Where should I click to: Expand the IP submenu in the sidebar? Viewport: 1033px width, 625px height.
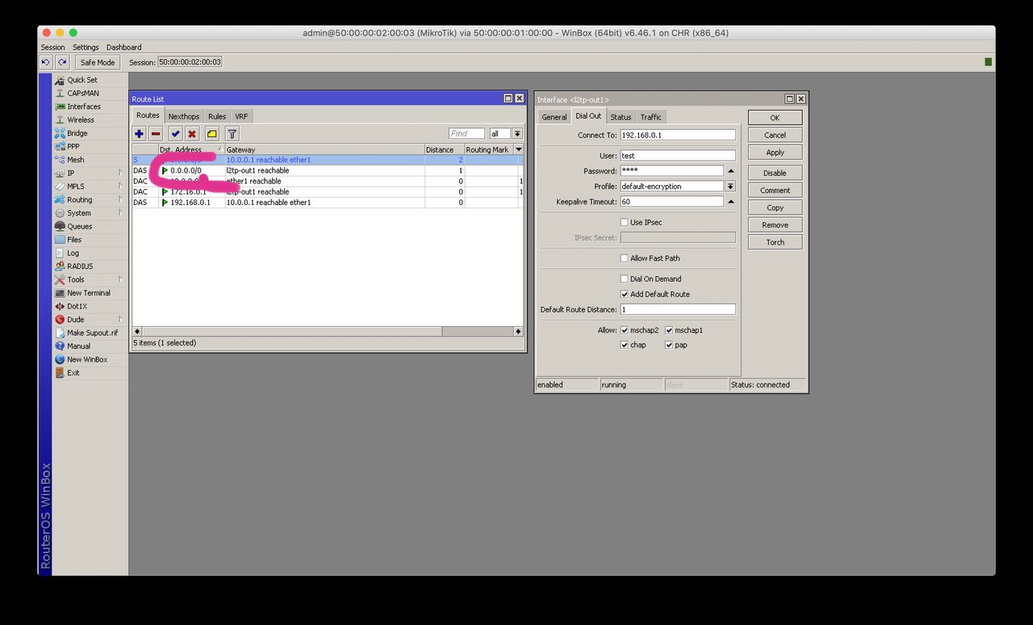[x=120, y=173]
